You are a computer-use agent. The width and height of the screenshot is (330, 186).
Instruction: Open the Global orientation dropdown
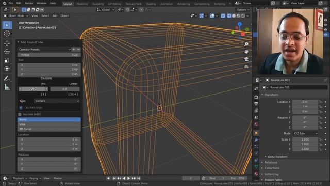tap(106, 10)
